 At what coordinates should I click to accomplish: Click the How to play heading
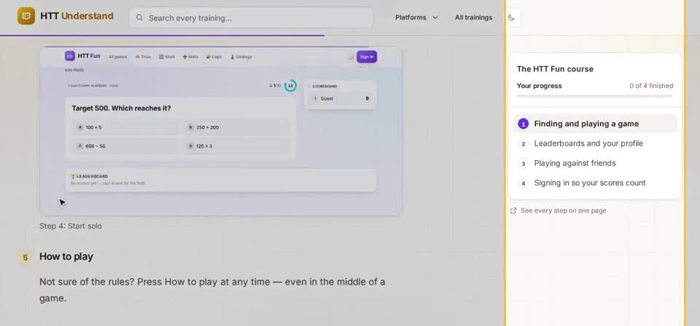tap(66, 257)
